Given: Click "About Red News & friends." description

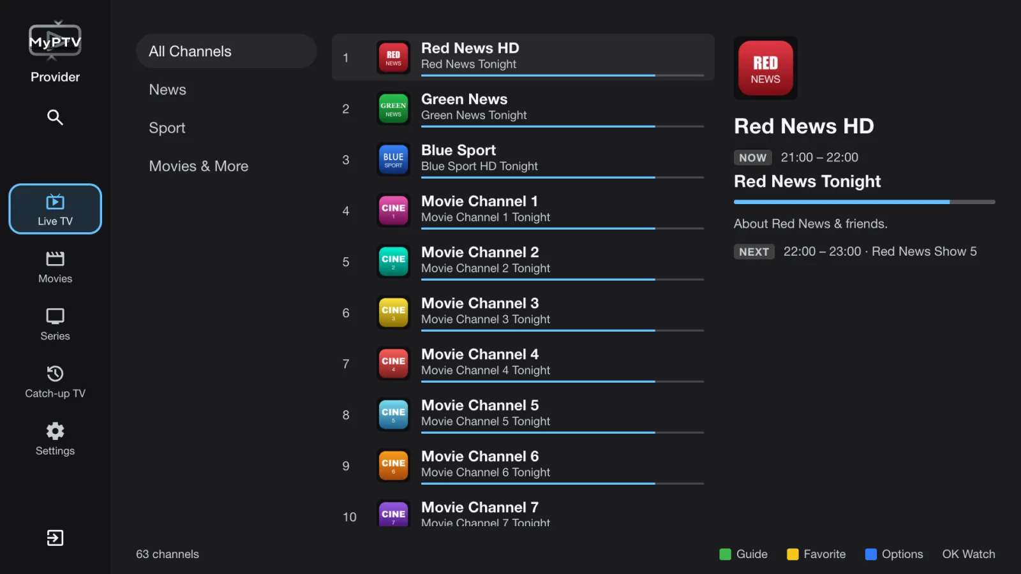Looking at the screenshot, I should [x=810, y=224].
